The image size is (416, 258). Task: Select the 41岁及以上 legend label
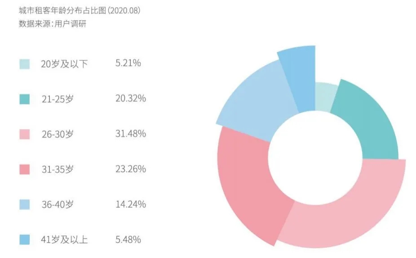coord(64,240)
